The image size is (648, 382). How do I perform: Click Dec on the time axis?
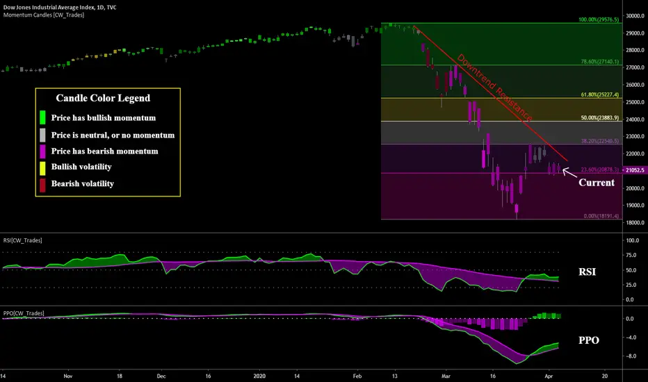(161, 376)
